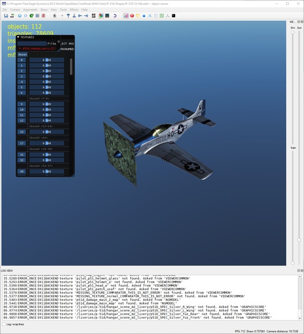Click argument number 9 button
Viewport: 304px width, 334px height.
coord(22,104)
